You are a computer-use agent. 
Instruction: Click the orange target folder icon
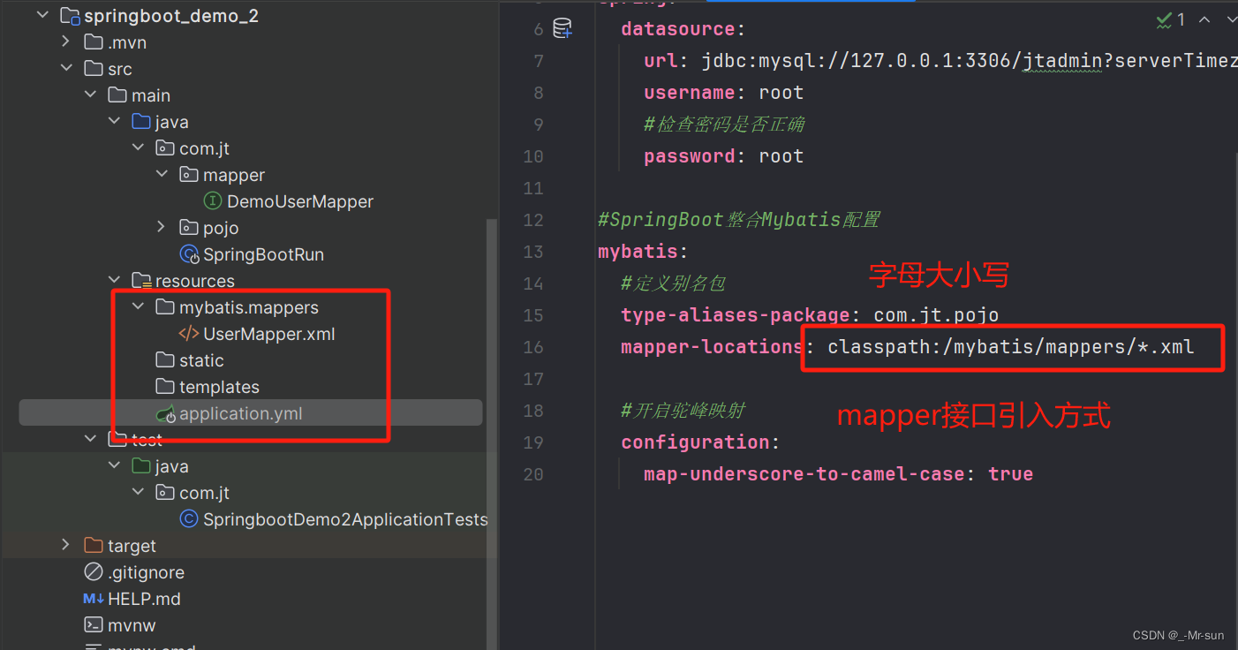click(94, 546)
